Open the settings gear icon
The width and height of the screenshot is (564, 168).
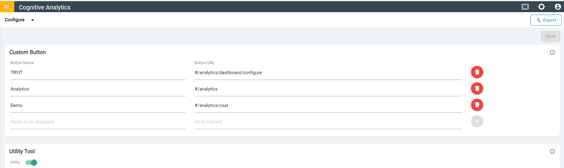542,7
